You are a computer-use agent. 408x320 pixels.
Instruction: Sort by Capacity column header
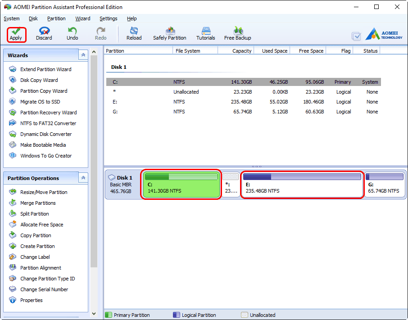tap(236, 51)
